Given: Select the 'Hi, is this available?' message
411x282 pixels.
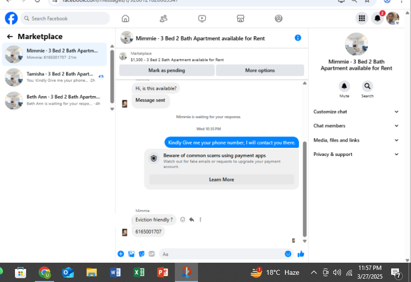Looking at the screenshot, I should (156, 88).
